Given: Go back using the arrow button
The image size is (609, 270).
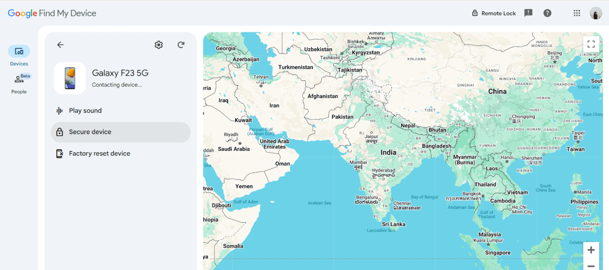Looking at the screenshot, I should (x=60, y=45).
